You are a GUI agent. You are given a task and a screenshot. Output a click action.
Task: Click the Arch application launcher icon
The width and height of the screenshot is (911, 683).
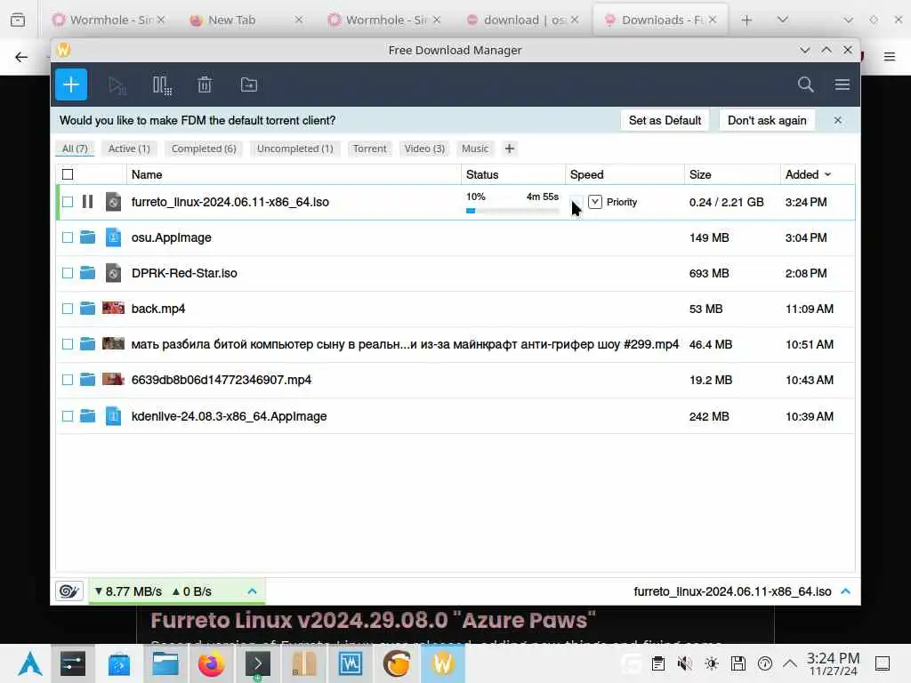tap(30, 663)
